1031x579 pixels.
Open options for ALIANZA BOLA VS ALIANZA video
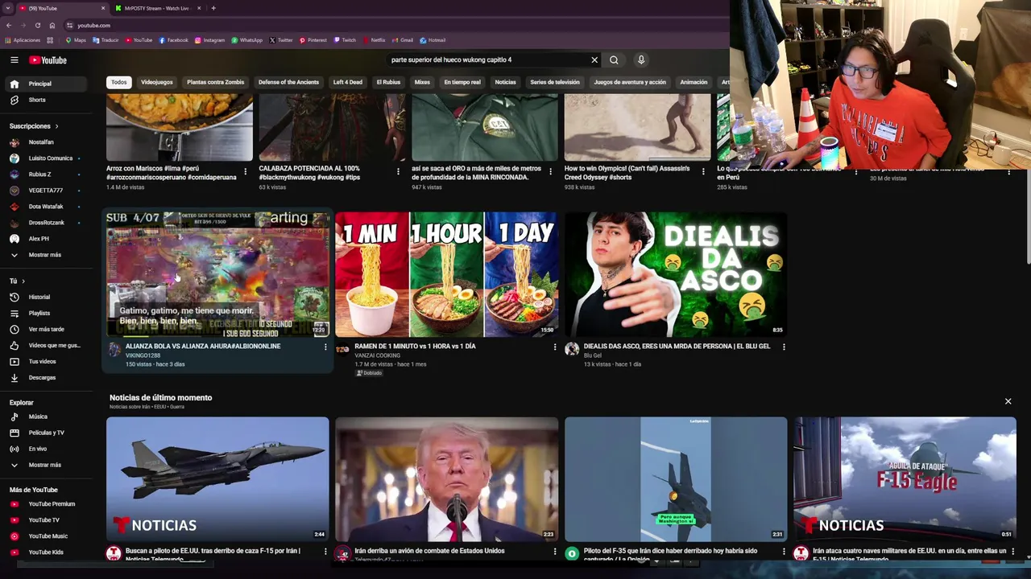tap(325, 347)
